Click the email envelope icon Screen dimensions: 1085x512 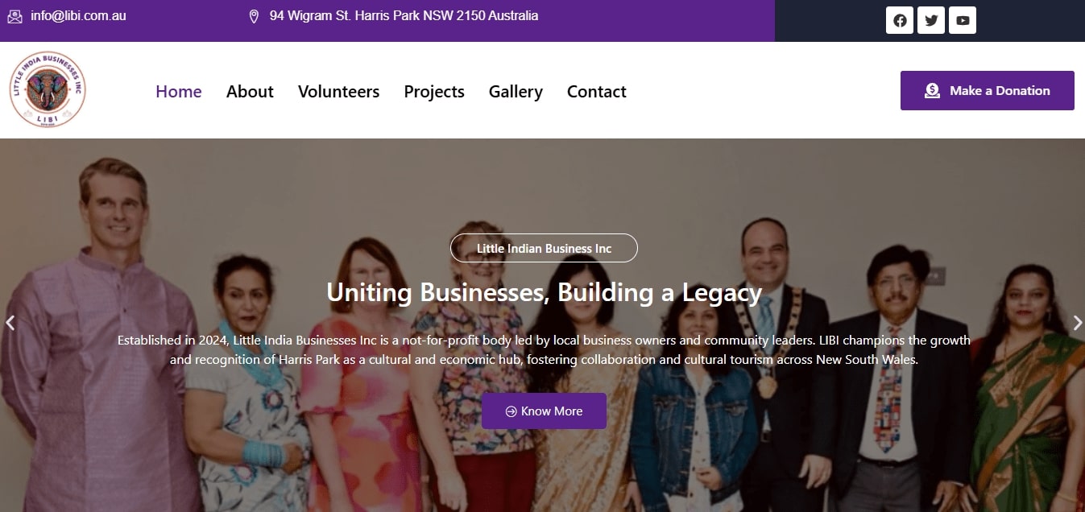point(15,16)
